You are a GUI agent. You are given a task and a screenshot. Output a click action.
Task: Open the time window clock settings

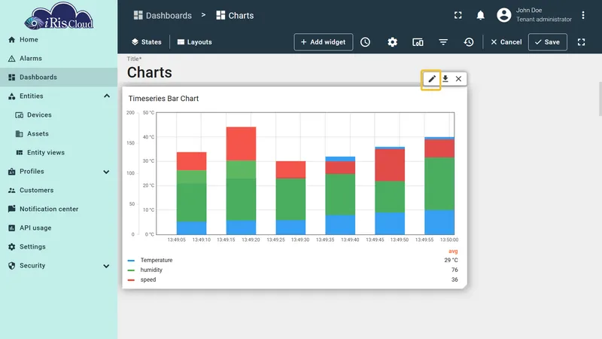coord(365,42)
